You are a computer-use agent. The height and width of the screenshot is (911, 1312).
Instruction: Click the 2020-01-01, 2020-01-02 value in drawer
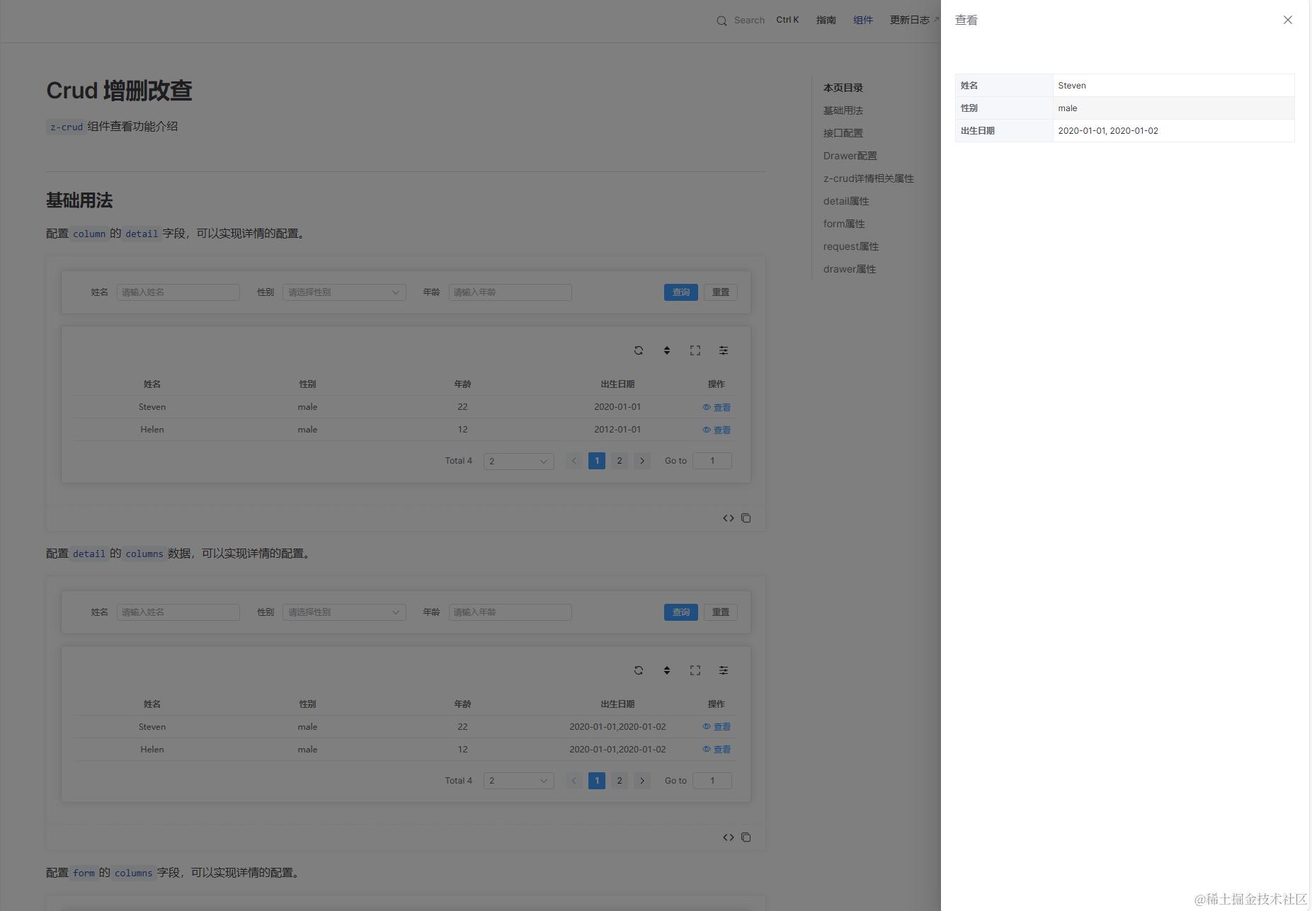click(x=1108, y=131)
